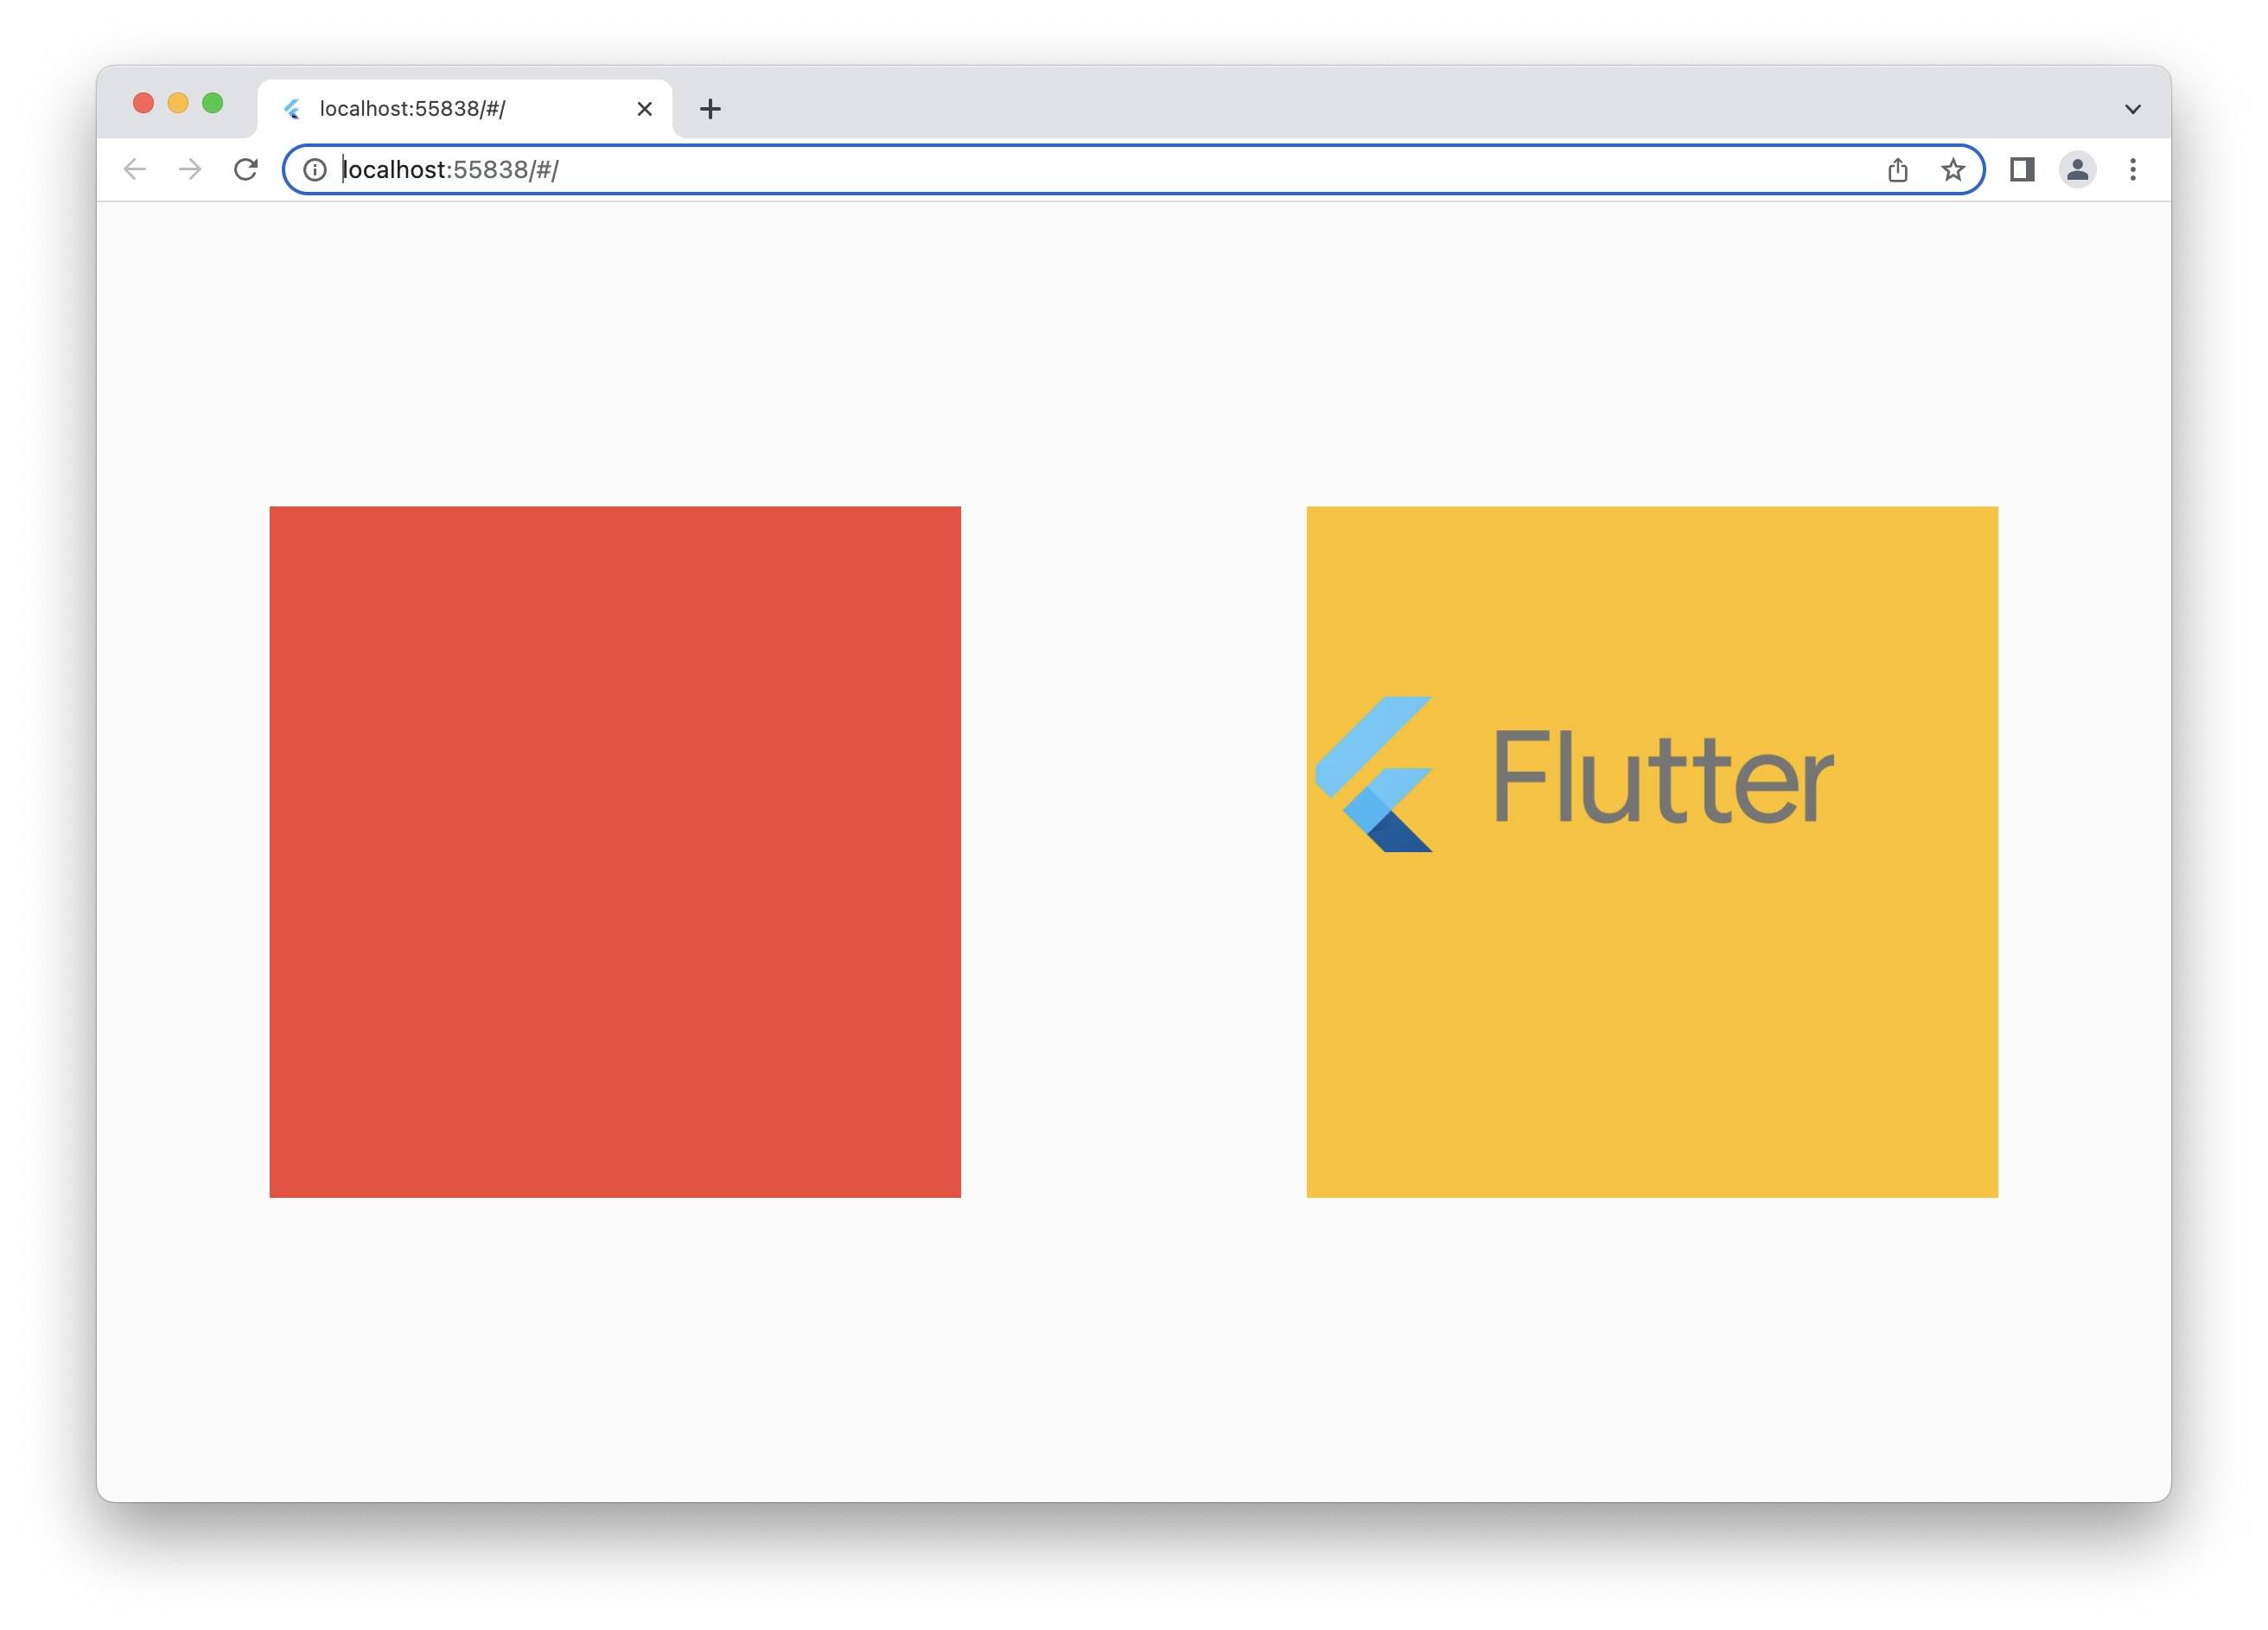Open the browser profile avatar
This screenshot has height=1630, width=2268.
point(2078,170)
